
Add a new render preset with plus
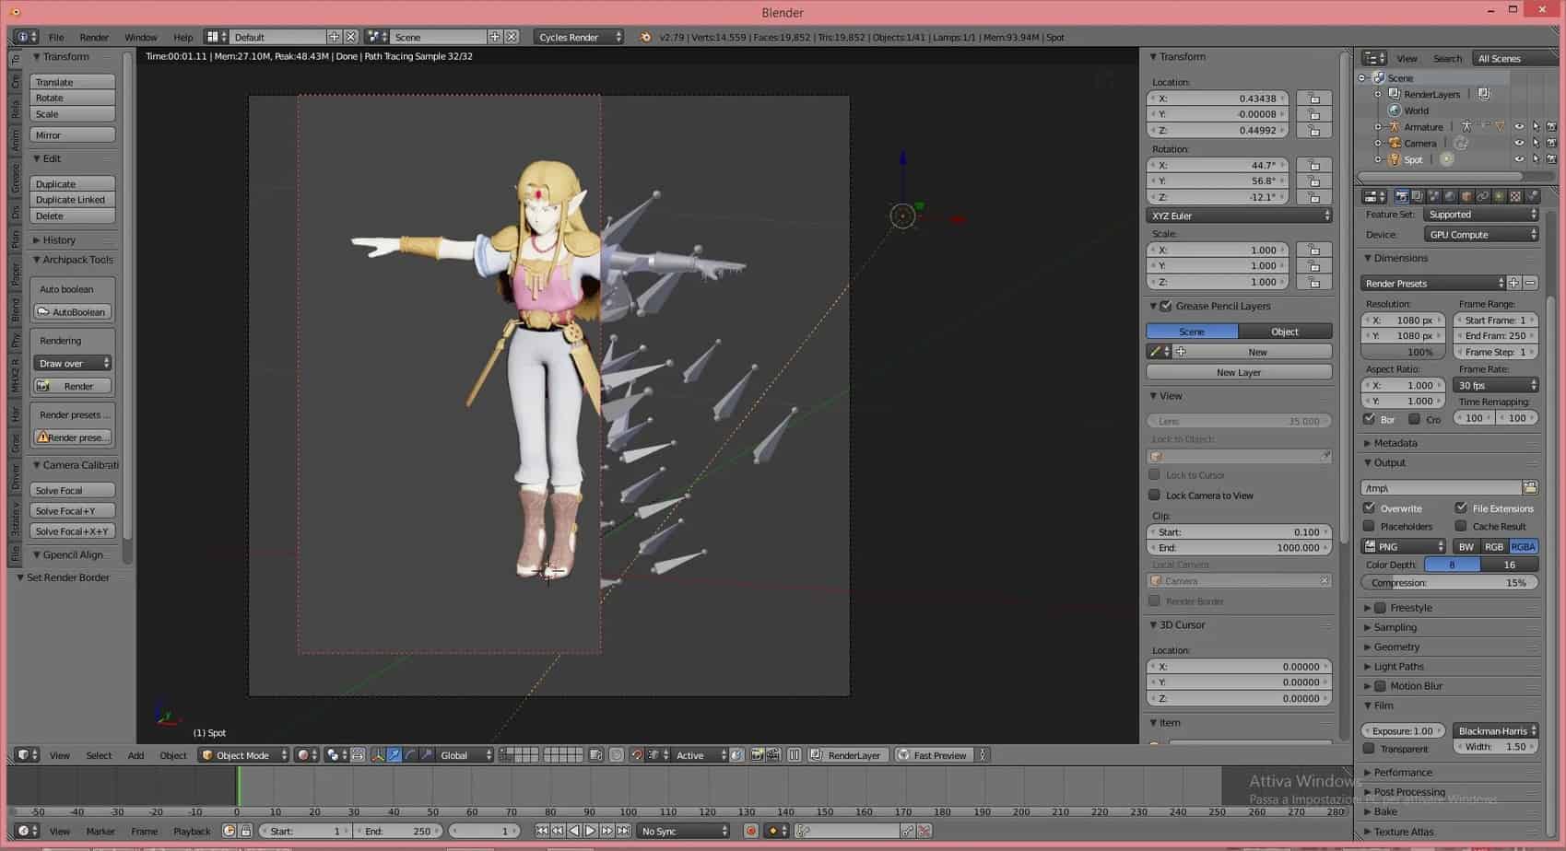[1513, 284]
